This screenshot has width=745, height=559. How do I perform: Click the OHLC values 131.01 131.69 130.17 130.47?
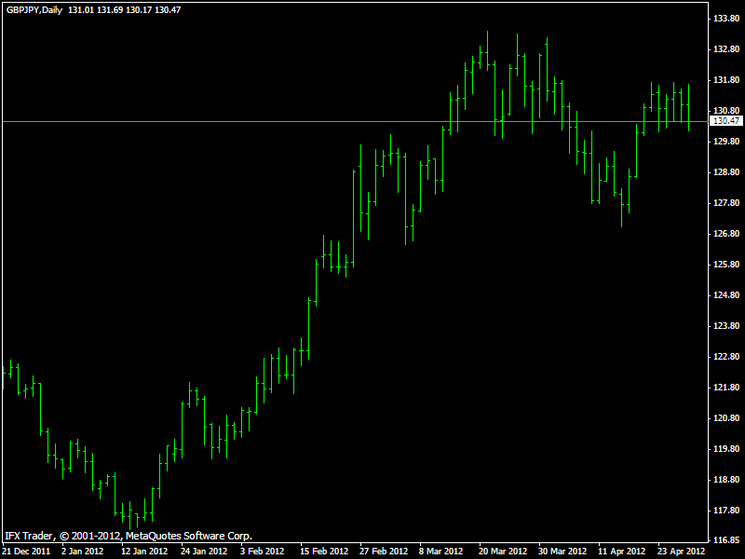125,10
